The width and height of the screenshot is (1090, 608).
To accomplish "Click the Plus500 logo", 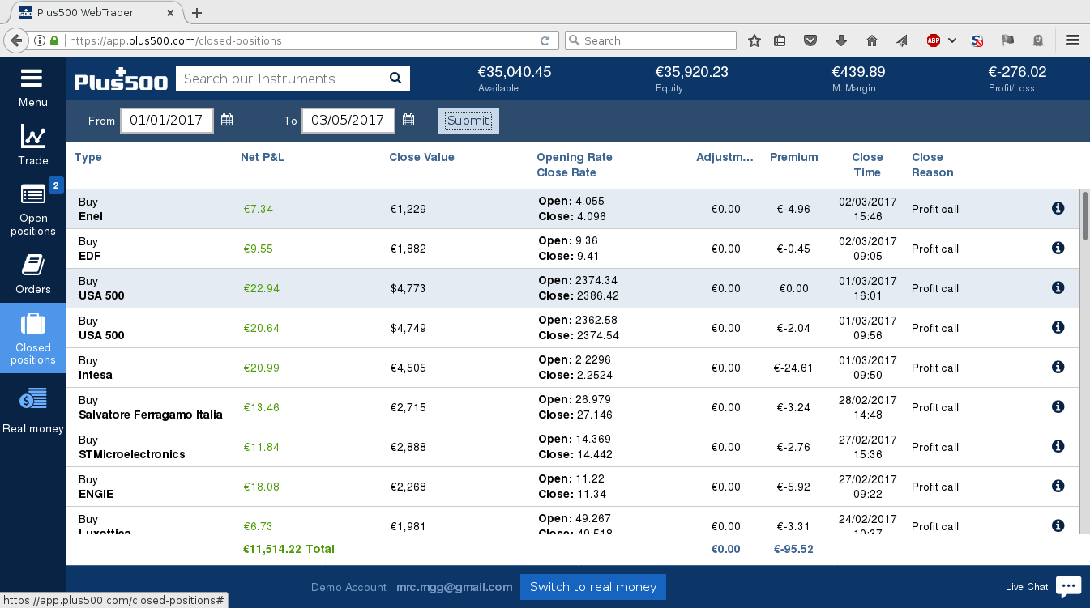I will [121, 79].
